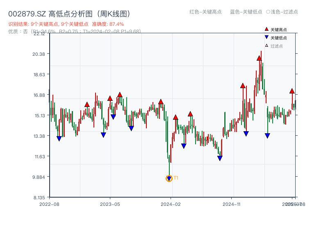Click the red 识别结果 accuracy text
The image size is (328, 246).
click(x=66, y=24)
